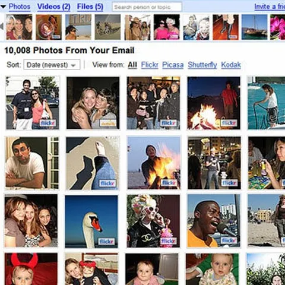Viewport: 285px width, 285px height.
Task: Filter photos by Kodak source
Action: click(x=231, y=65)
